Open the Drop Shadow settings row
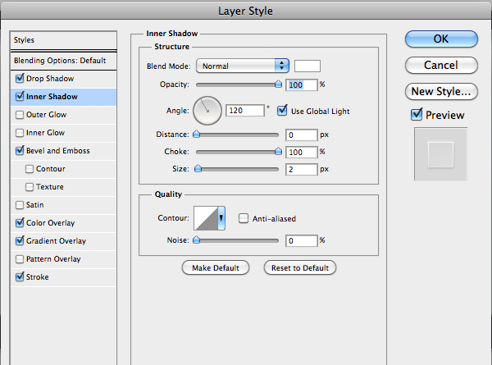492x365 pixels. pos(64,79)
